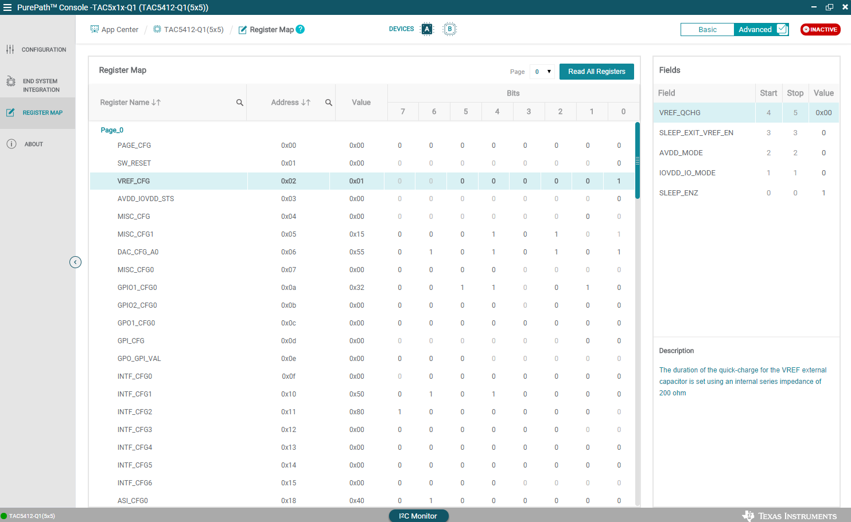Viewport: 851px width, 522px height.
Task: Click the TAC5412-Q1(5x5) status bar label
Action: (x=32, y=516)
